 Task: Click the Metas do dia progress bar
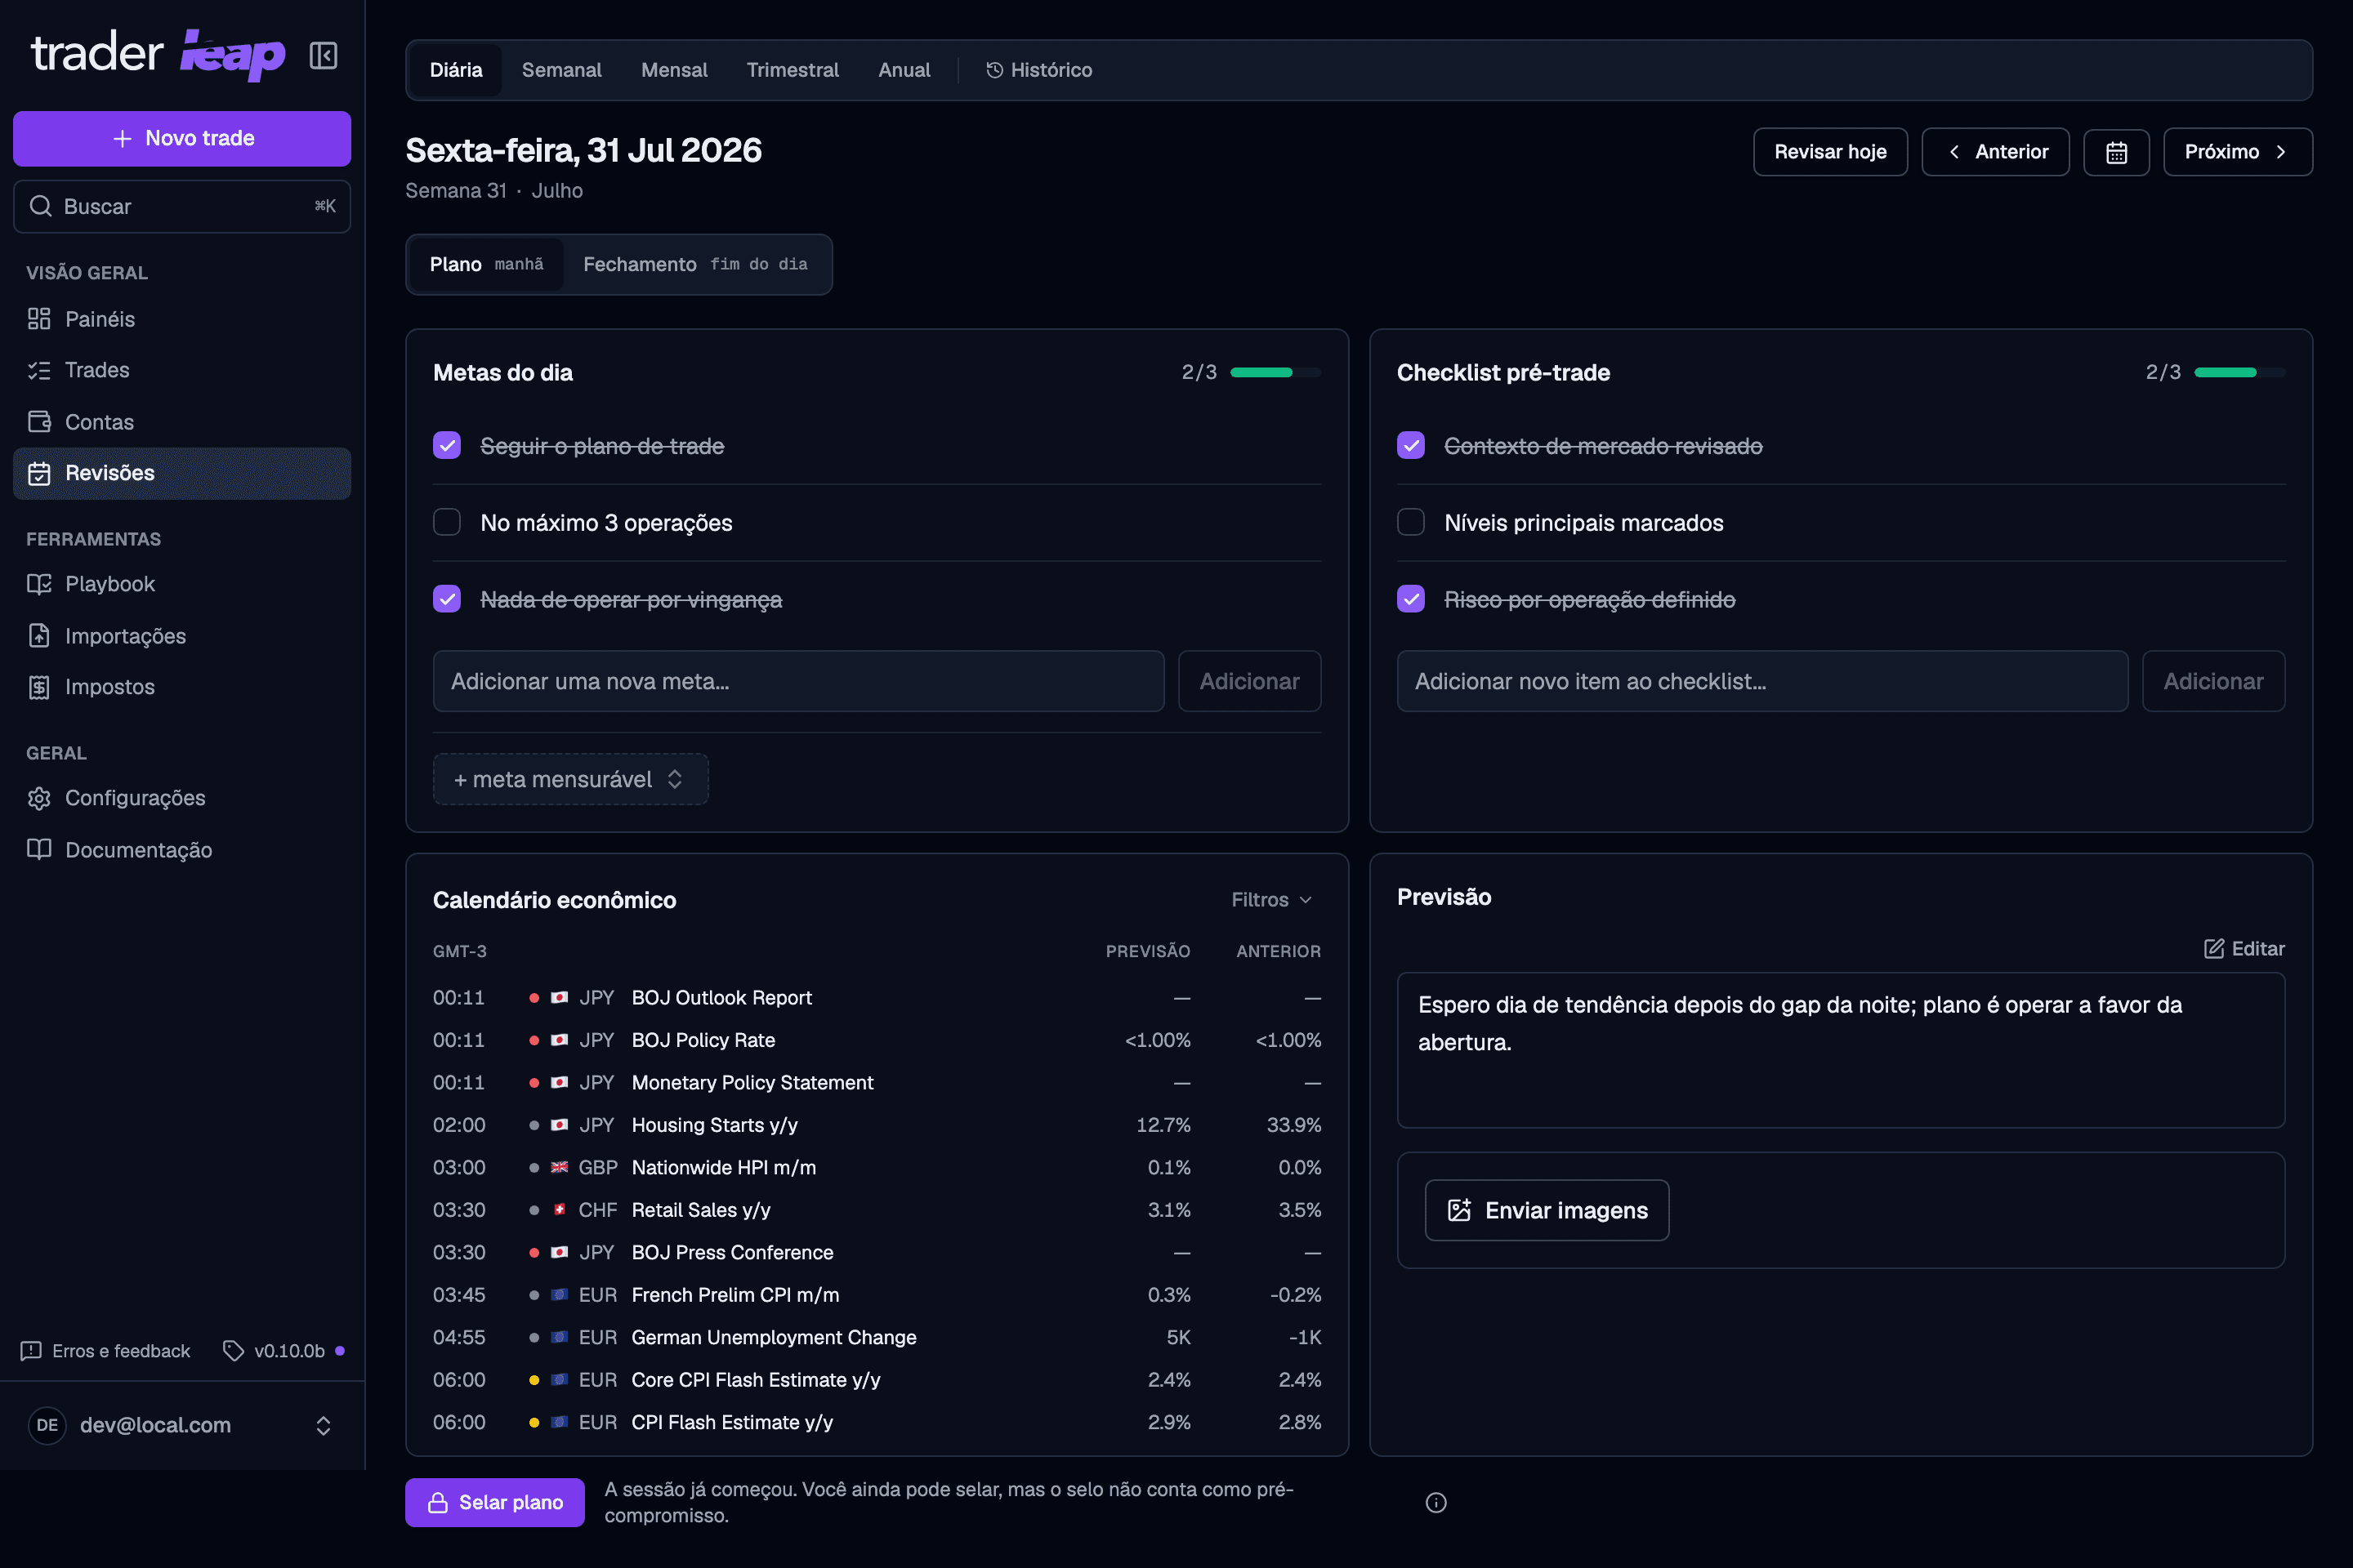pos(1275,372)
